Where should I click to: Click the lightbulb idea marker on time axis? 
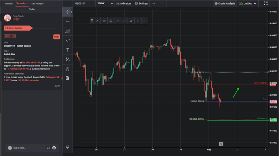tap(221, 144)
